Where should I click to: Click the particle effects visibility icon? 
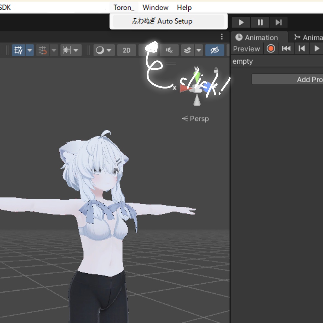pos(188,50)
